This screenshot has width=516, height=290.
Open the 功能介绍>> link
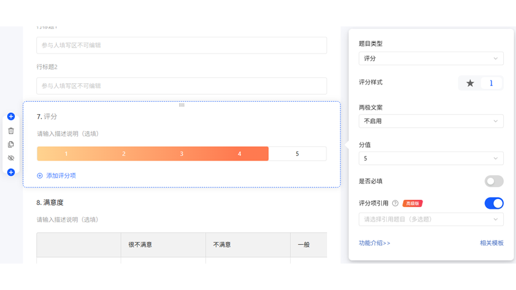pos(375,243)
